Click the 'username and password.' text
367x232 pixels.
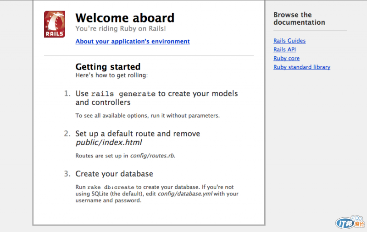coord(108,200)
